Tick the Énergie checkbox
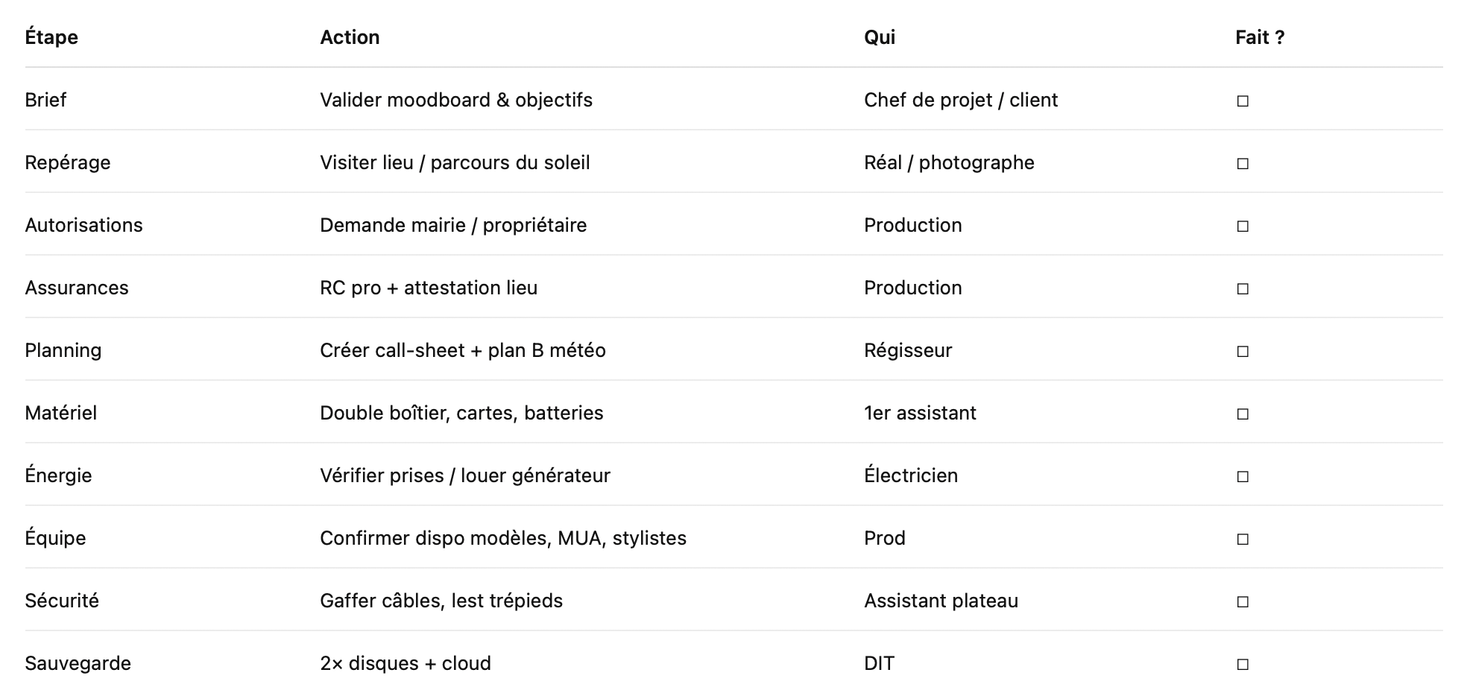Screen dimensions: 1470x699 pyautogui.click(x=1243, y=476)
